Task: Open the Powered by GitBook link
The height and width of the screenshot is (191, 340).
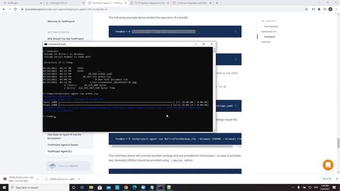Action: tap(68, 166)
